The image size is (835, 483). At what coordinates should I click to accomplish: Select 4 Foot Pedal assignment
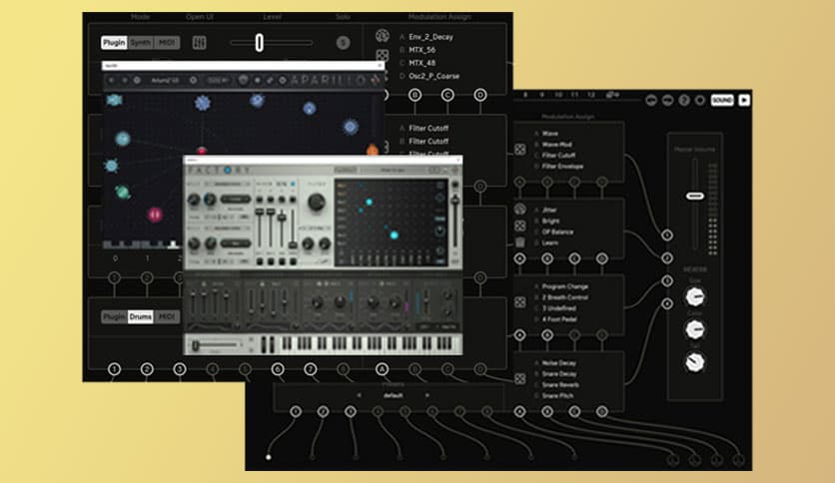(559, 319)
